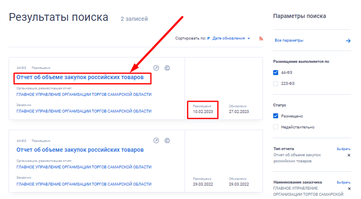Uncheck the Размещено status checkbox
Screen dimensions: 361x199
[276, 116]
